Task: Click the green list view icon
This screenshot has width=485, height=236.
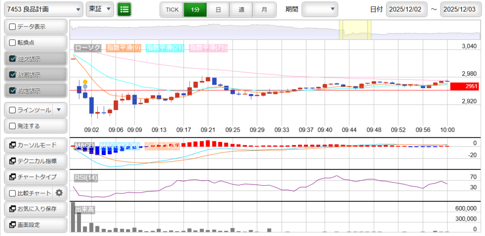Action: [125, 9]
